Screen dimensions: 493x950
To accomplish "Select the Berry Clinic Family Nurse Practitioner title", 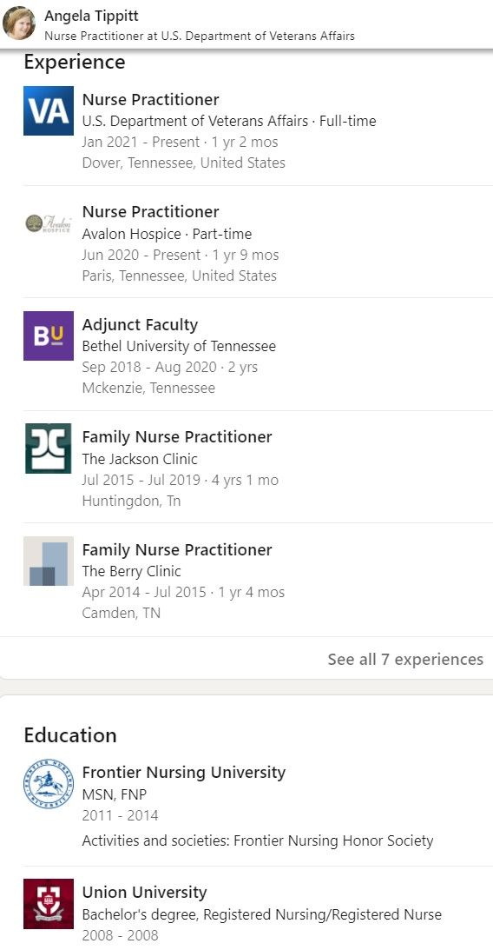I will pyautogui.click(x=177, y=549).
